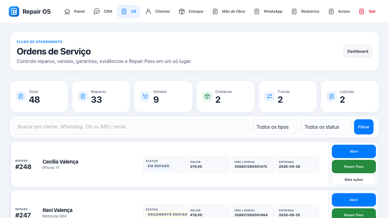Open the Painel home icon
This screenshot has width=389, height=218.
67,12
